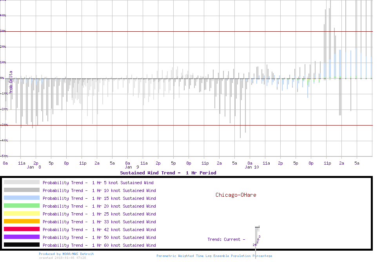The height and width of the screenshot is (262, 392).
Task: Select the green 20 knot legend swatch
Action: 22,206
